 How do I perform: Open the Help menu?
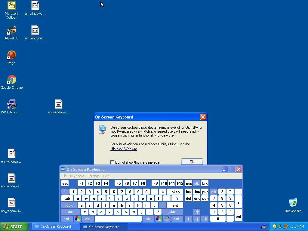click(x=106, y=176)
